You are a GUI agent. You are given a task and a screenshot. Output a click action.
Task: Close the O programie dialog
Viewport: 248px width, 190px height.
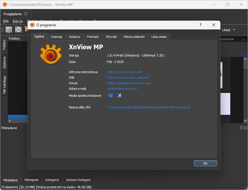coord(214,25)
